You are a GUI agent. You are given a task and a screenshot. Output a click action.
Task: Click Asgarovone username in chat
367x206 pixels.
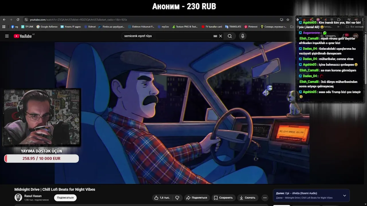[x=311, y=33]
